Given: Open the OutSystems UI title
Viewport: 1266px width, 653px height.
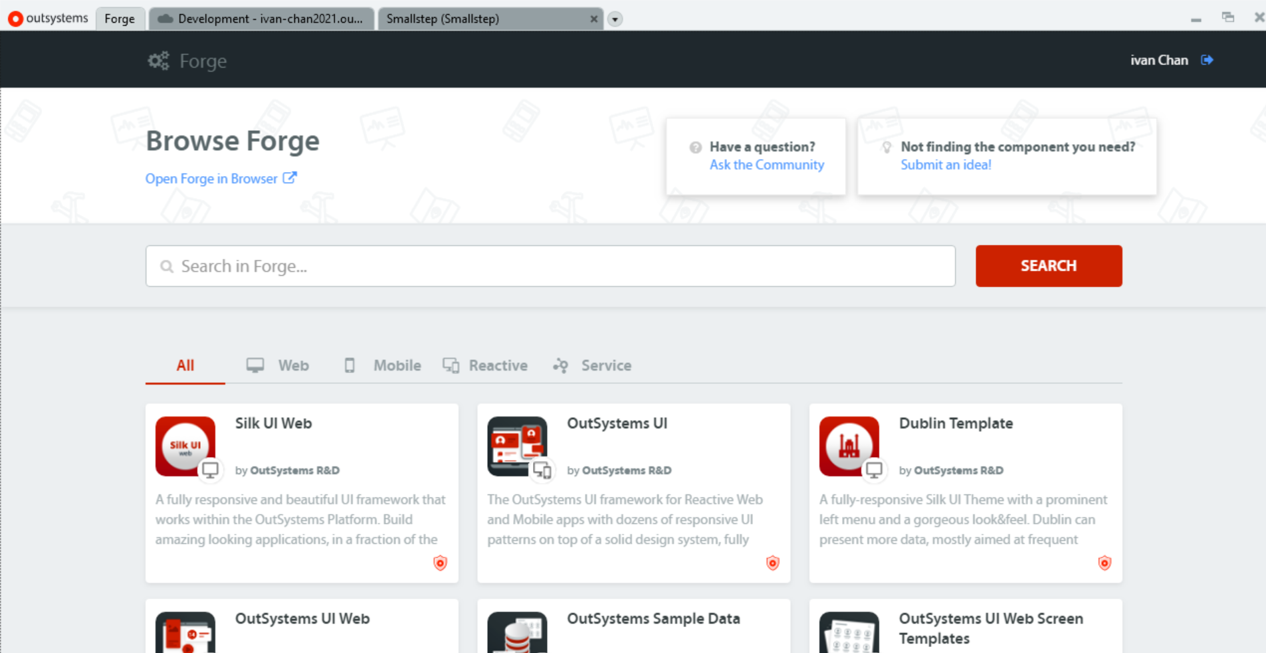Looking at the screenshot, I should pos(617,423).
